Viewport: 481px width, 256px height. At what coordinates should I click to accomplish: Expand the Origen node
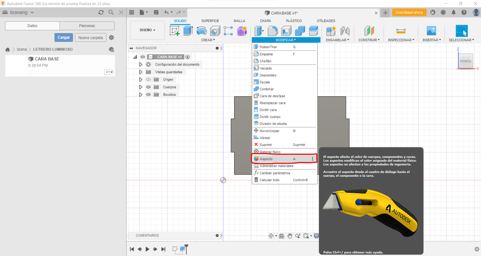tap(141, 79)
